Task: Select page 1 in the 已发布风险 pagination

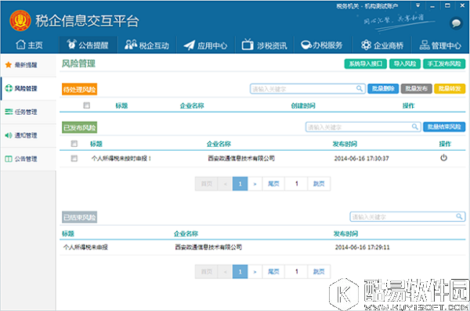Action: [240, 184]
